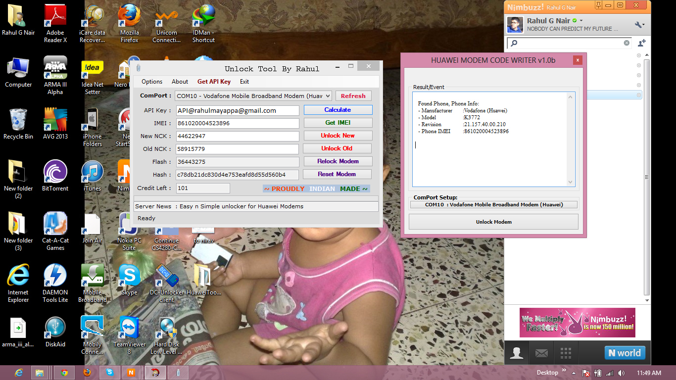Click the API Key input field
The image size is (676, 380).
238,110
